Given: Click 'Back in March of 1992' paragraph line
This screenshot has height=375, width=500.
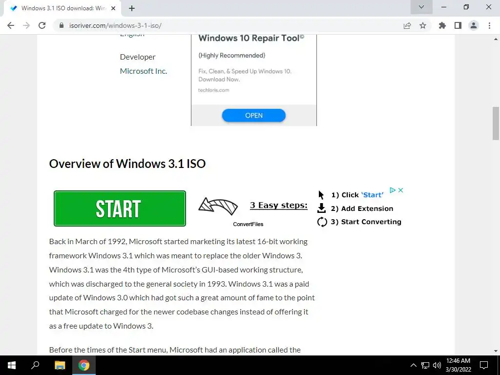Looking at the screenshot, I should (178, 241).
